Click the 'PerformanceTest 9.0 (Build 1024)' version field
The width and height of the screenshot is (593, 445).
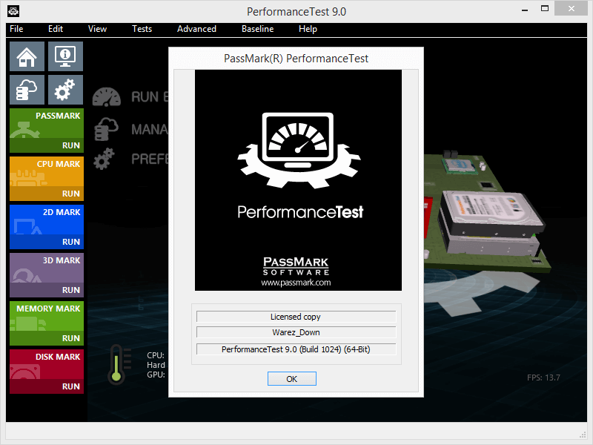(x=296, y=349)
